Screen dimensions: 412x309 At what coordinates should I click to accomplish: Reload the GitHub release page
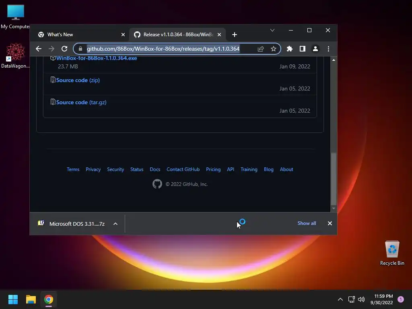(64, 49)
